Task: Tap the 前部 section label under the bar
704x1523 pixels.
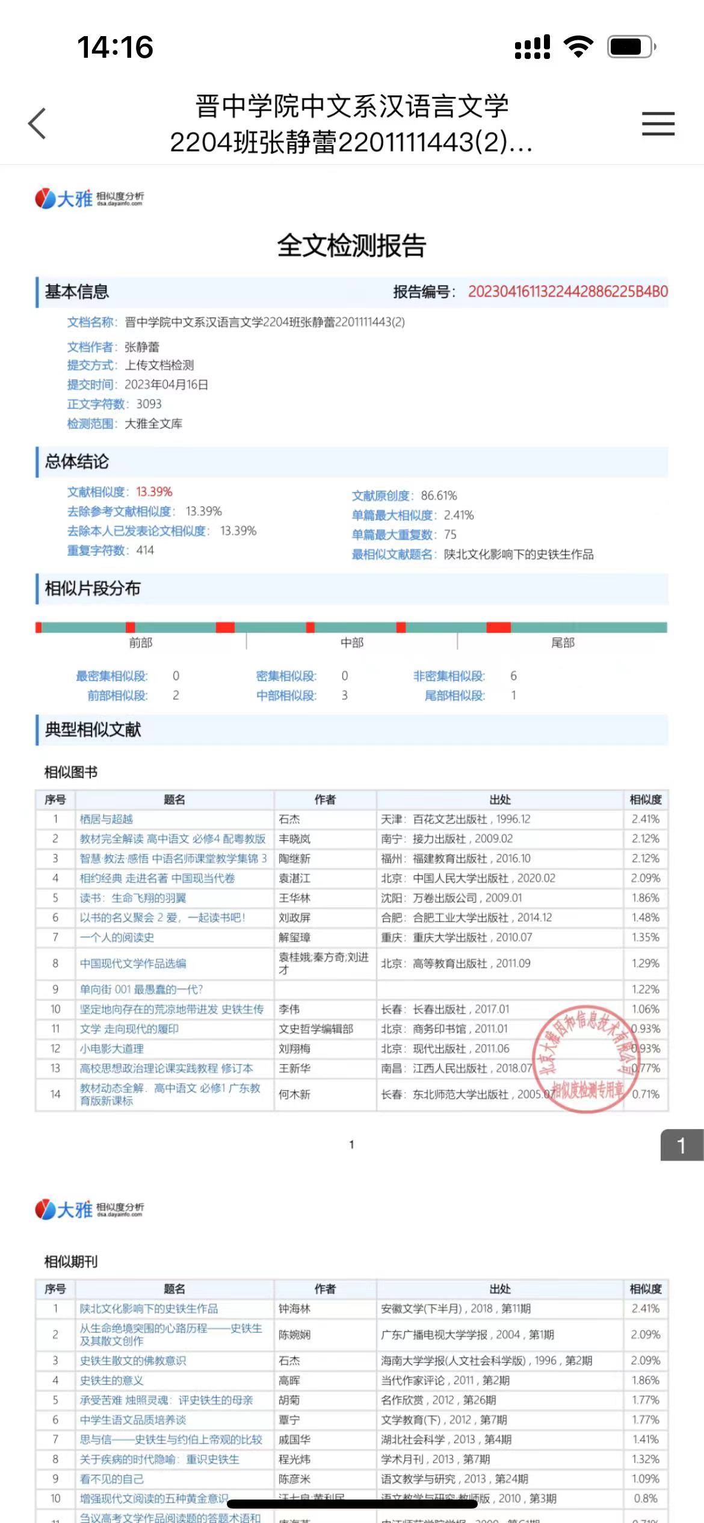Action: click(x=141, y=643)
